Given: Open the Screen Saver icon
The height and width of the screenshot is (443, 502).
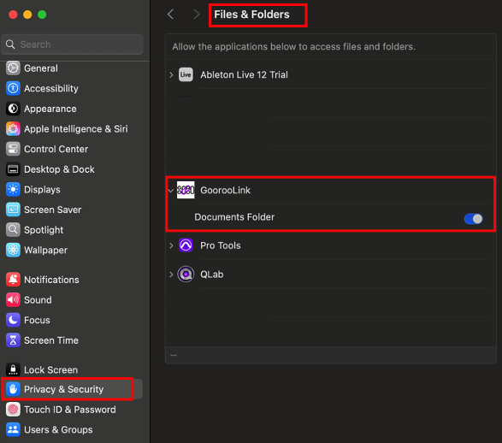Looking at the screenshot, I should point(13,210).
